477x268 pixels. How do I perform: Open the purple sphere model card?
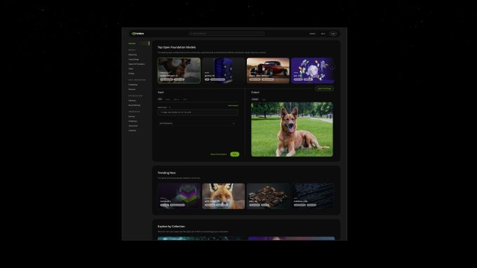click(312, 71)
